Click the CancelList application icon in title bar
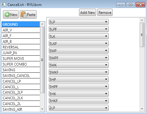147x114 pixels. pyautogui.click(x=4, y=4)
